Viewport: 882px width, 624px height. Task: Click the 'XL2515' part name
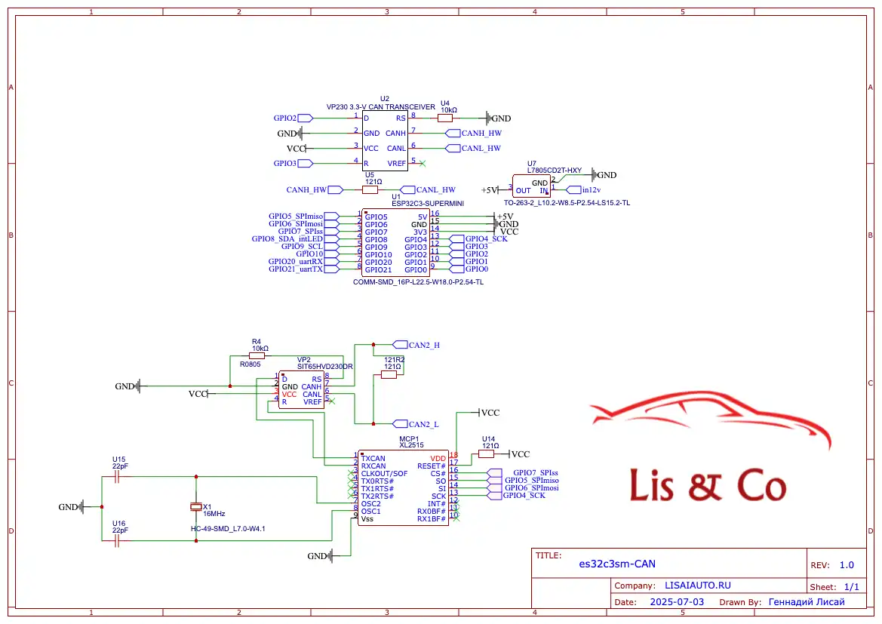tap(412, 445)
